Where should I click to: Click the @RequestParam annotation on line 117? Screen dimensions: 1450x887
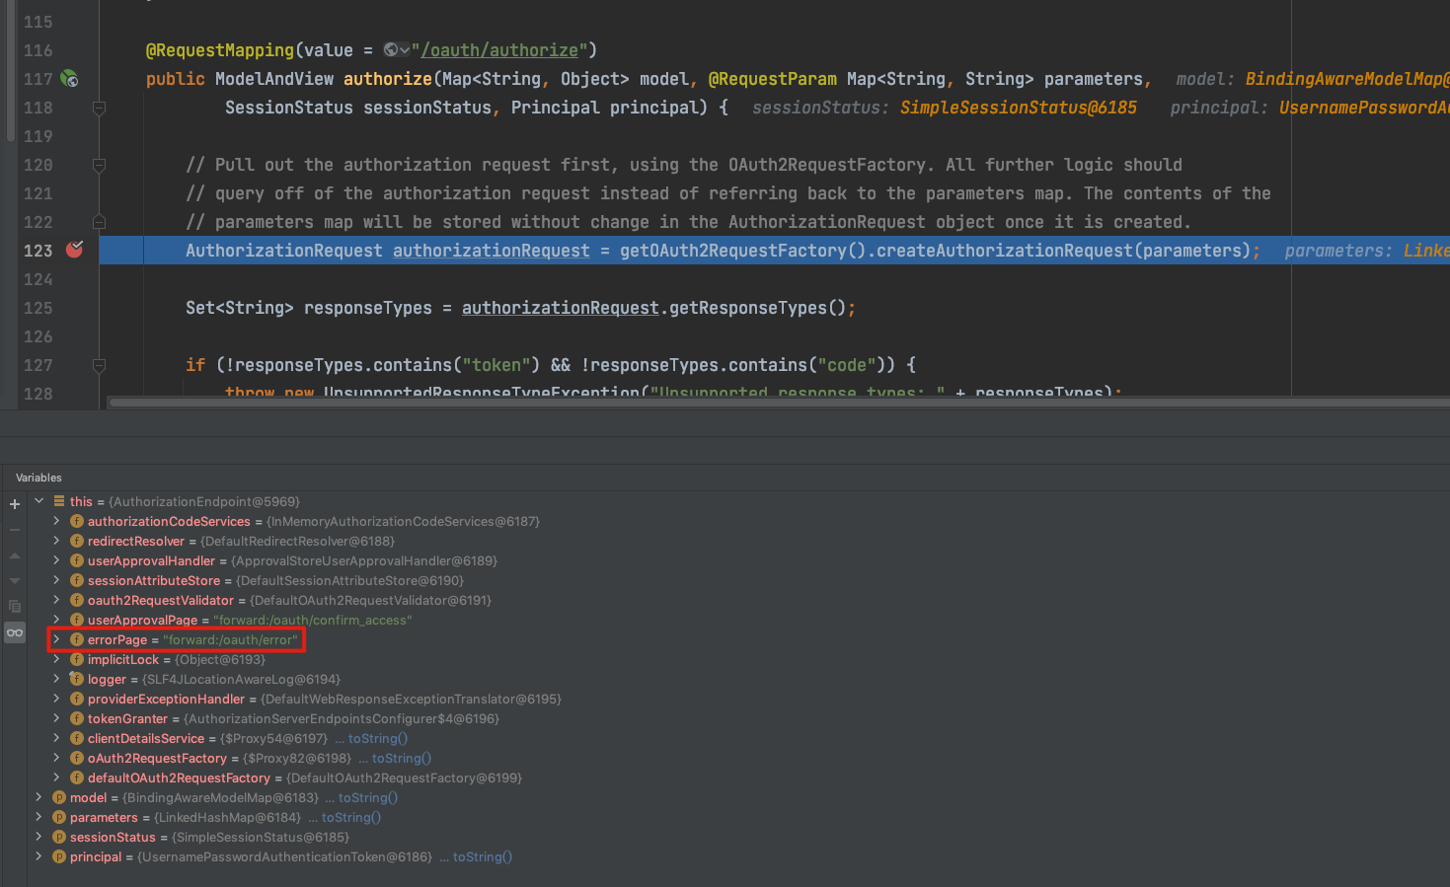click(772, 79)
